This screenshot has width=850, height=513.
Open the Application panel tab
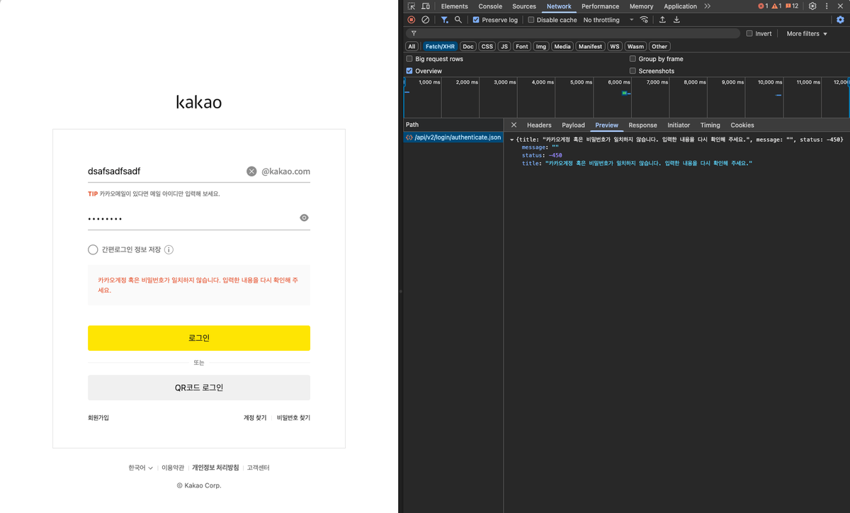680,6
